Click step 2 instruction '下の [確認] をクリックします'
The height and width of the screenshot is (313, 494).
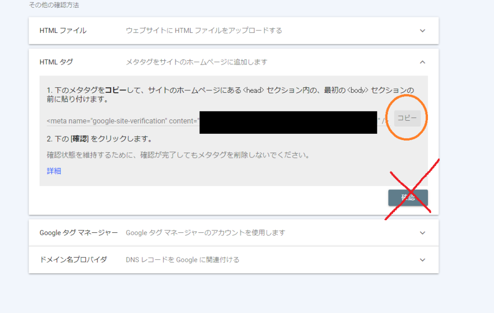[x=99, y=139]
